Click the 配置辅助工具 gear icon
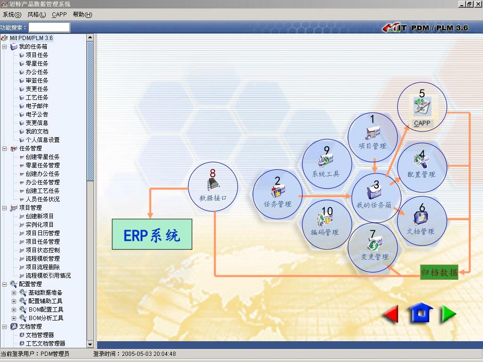483x362 pixels. click(23, 301)
